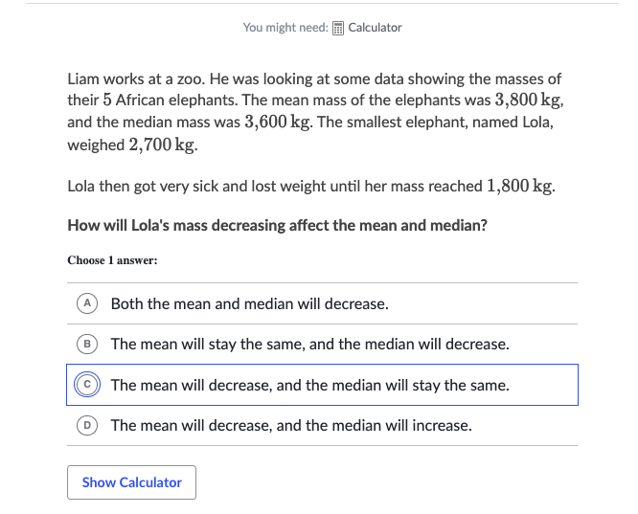Select radio button B
This screenshot has height=514, width=638.
click(x=87, y=344)
